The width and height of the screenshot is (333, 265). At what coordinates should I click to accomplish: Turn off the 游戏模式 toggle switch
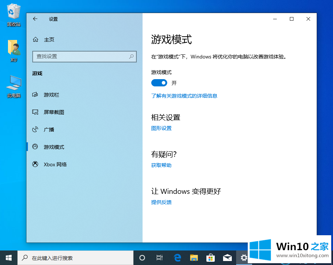pos(159,83)
